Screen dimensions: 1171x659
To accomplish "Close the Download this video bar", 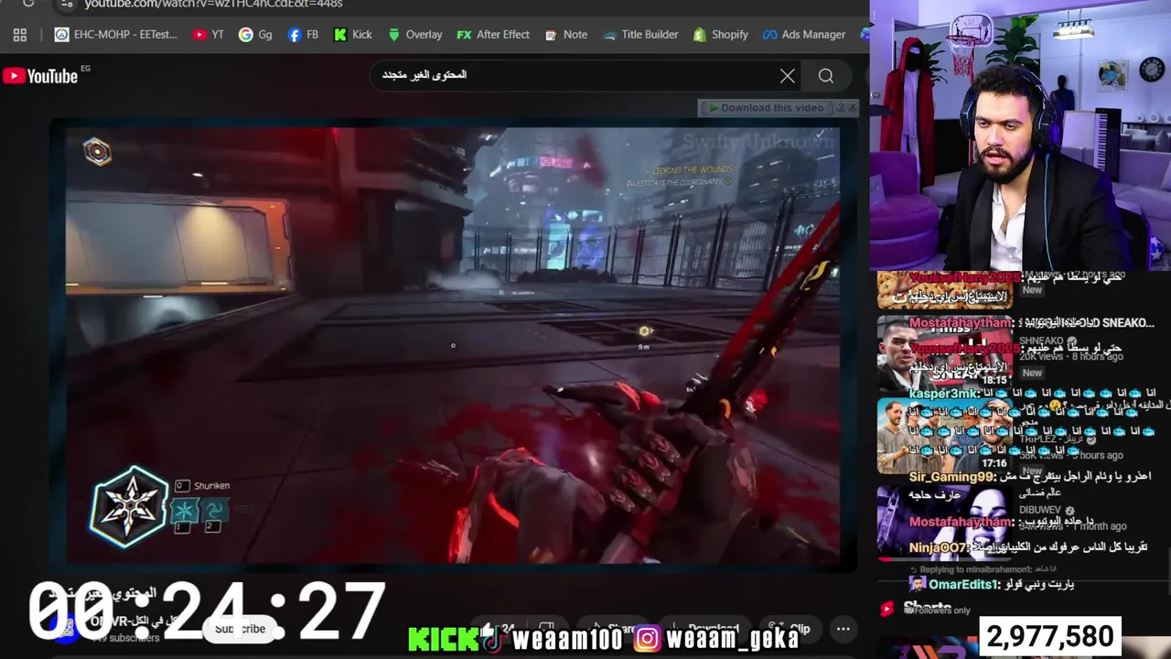I will (852, 108).
